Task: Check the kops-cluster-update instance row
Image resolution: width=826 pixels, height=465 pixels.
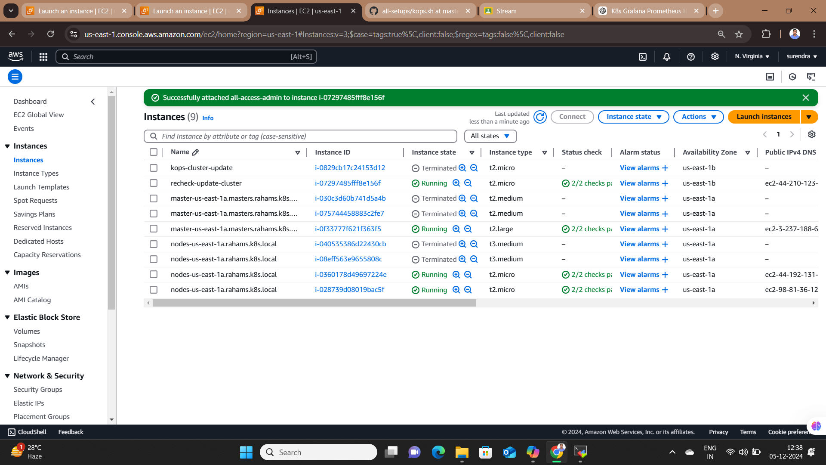Action: pyautogui.click(x=154, y=168)
